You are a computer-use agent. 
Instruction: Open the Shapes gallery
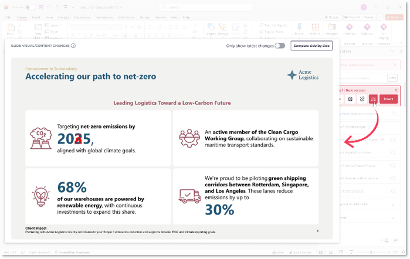pyautogui.click(x=211, y=29)
